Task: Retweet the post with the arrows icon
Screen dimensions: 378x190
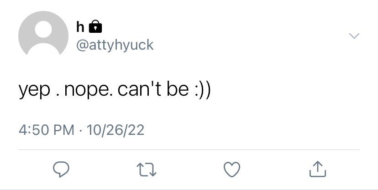Action: click(147, 169)
